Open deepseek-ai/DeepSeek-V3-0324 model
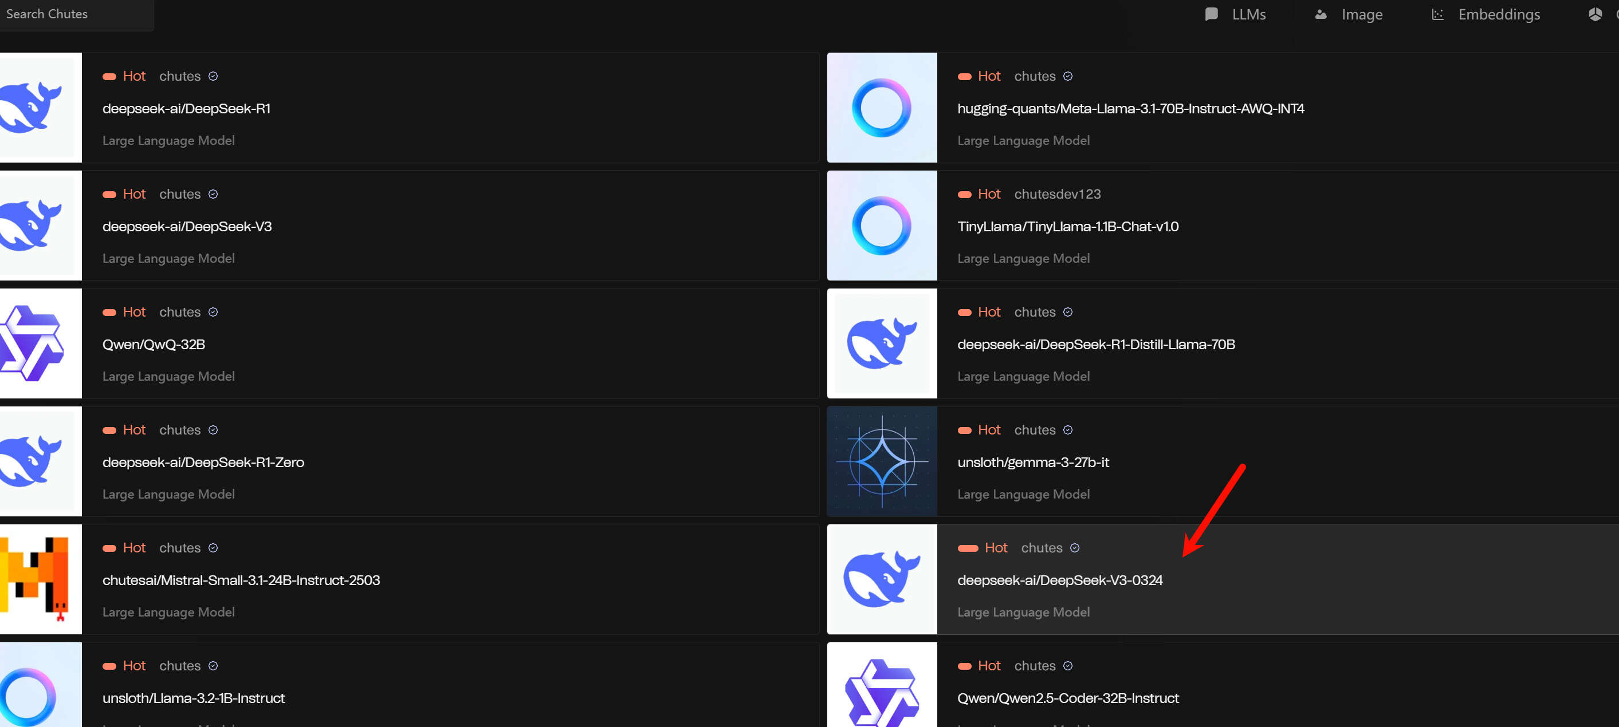Image resolution: width=1619 pixels, height=727 pixels. [1060, 580]
